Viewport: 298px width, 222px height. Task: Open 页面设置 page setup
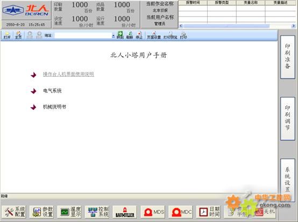click(154, 35)
